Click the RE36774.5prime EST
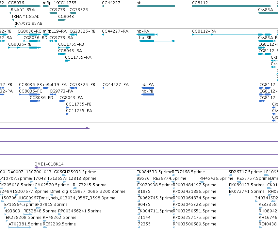This screenshot has height=229, width=278. (x=164, y=182)
